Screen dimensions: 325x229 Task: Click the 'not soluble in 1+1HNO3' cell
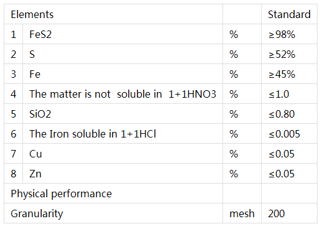point(122,94)
